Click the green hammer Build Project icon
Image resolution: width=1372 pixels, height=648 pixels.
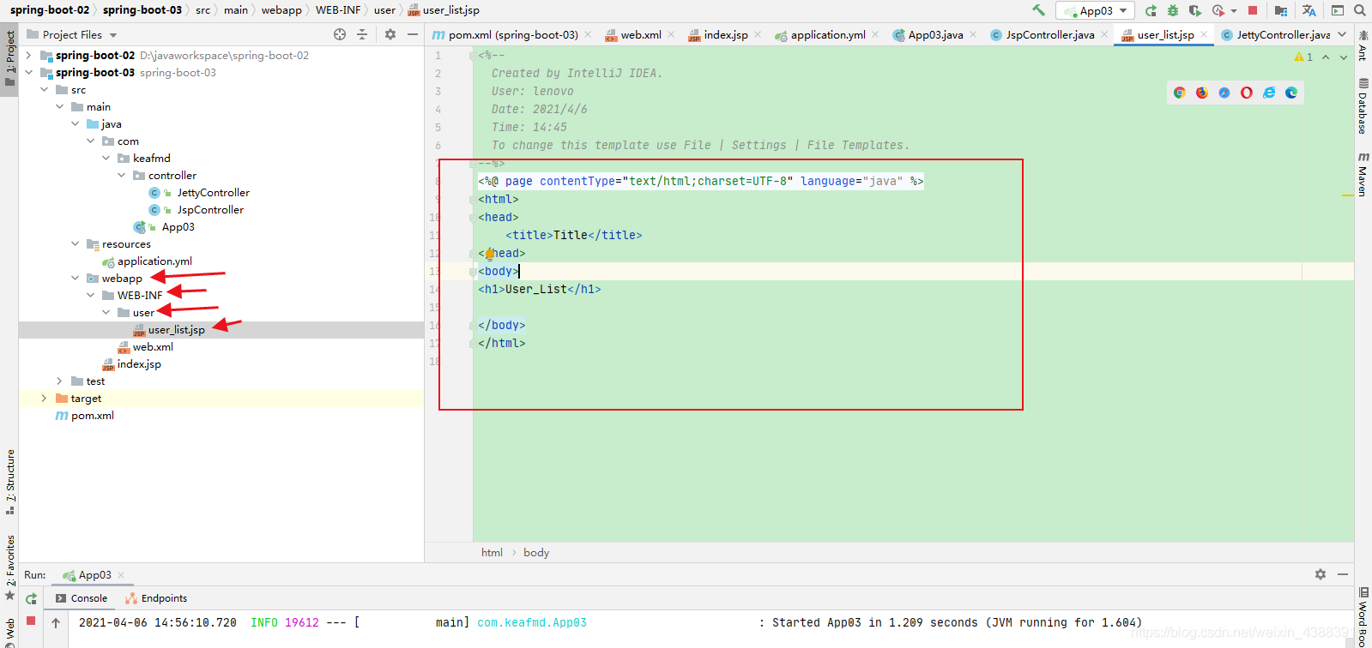pyautogui.click(x=1039, y=10)
